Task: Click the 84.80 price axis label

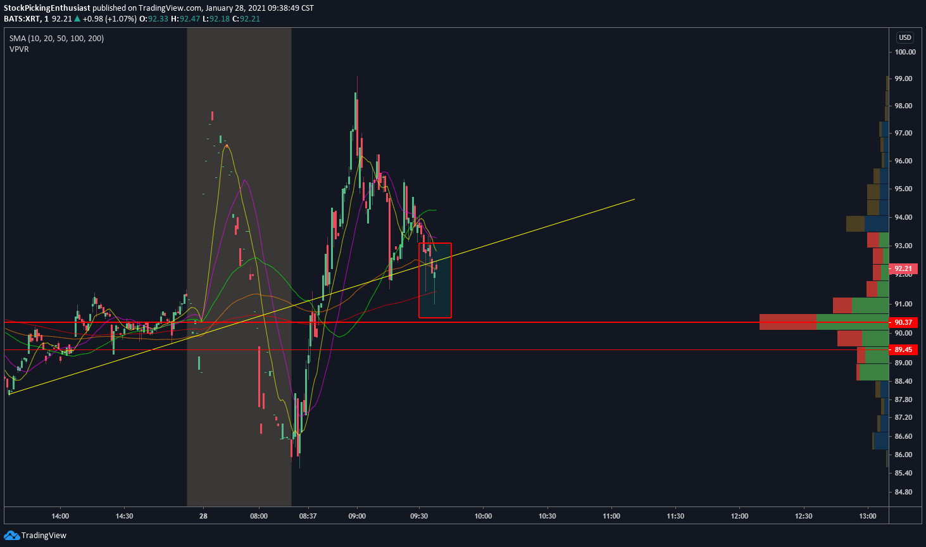Action: coord(903,492)
